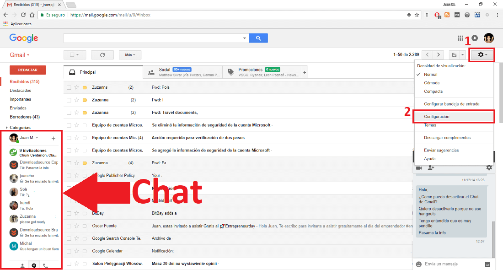Open Importantes folder

(x=20, y=99)
